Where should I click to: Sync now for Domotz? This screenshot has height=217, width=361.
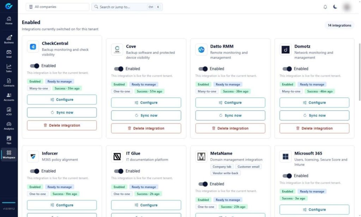pos(314,115)
